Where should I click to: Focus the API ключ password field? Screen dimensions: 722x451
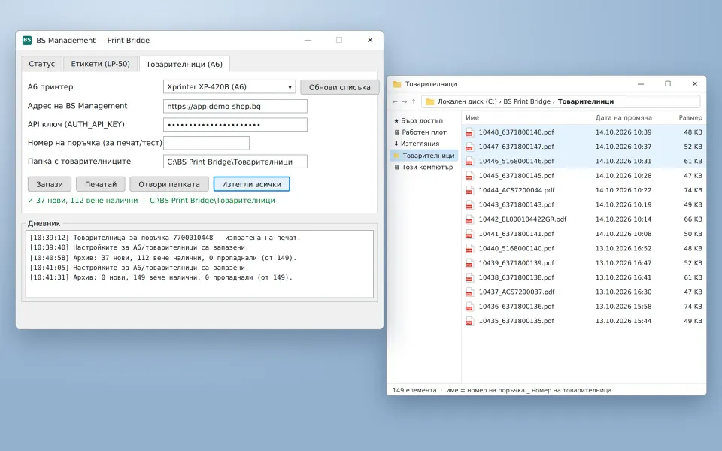[x=235, y=125]
